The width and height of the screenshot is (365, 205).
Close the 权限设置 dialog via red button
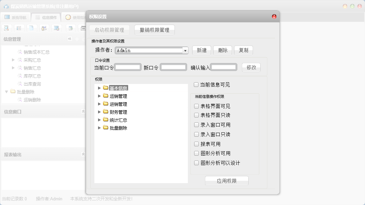click(274, 17)
